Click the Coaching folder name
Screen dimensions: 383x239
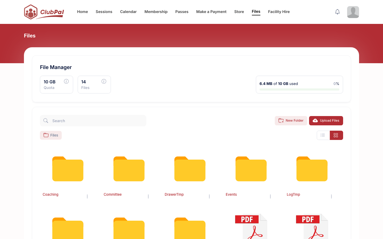pos(51,194)
